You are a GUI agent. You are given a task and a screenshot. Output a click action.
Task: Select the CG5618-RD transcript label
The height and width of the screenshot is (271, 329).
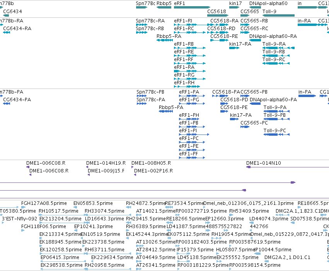[221, 28]
